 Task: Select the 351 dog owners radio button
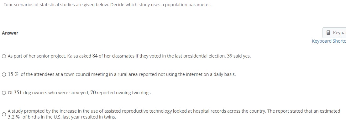4,93
